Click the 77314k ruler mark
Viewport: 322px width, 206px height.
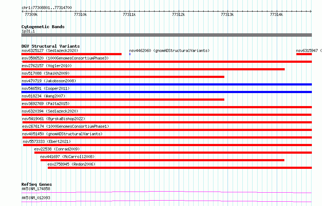click(276, 14)
